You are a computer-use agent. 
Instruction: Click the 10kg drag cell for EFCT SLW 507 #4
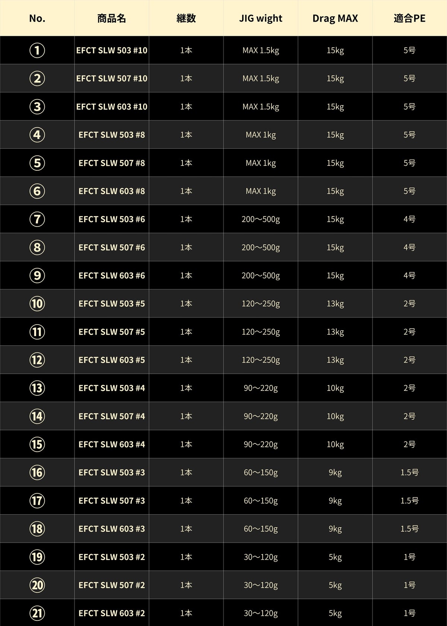pos(335,416)
